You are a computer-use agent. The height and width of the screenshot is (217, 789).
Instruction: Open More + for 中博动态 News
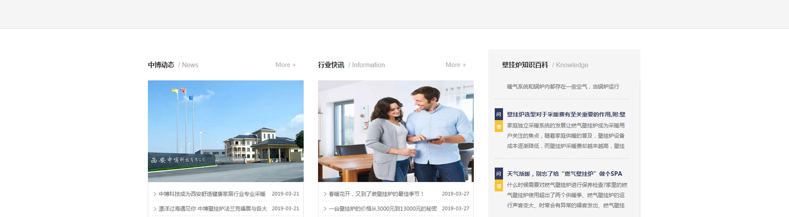tap(285, 65)
